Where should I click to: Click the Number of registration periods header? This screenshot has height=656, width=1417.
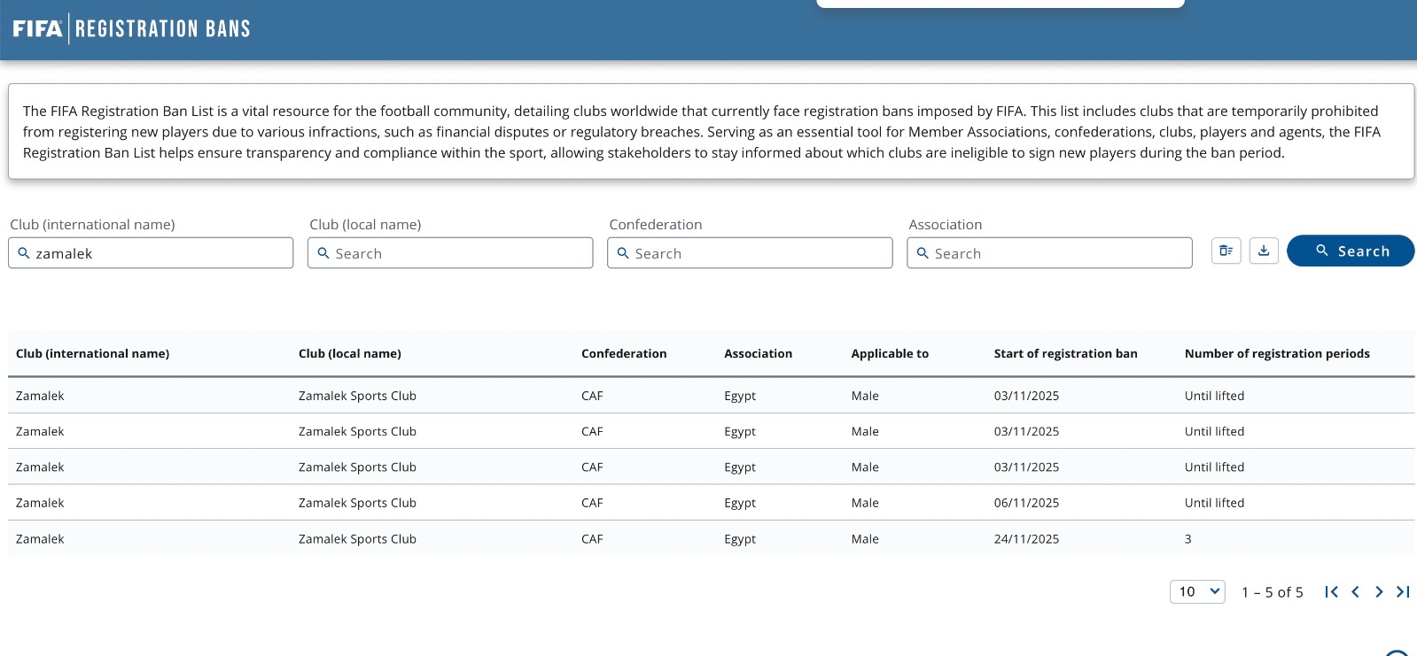(x=1277, y=353)
